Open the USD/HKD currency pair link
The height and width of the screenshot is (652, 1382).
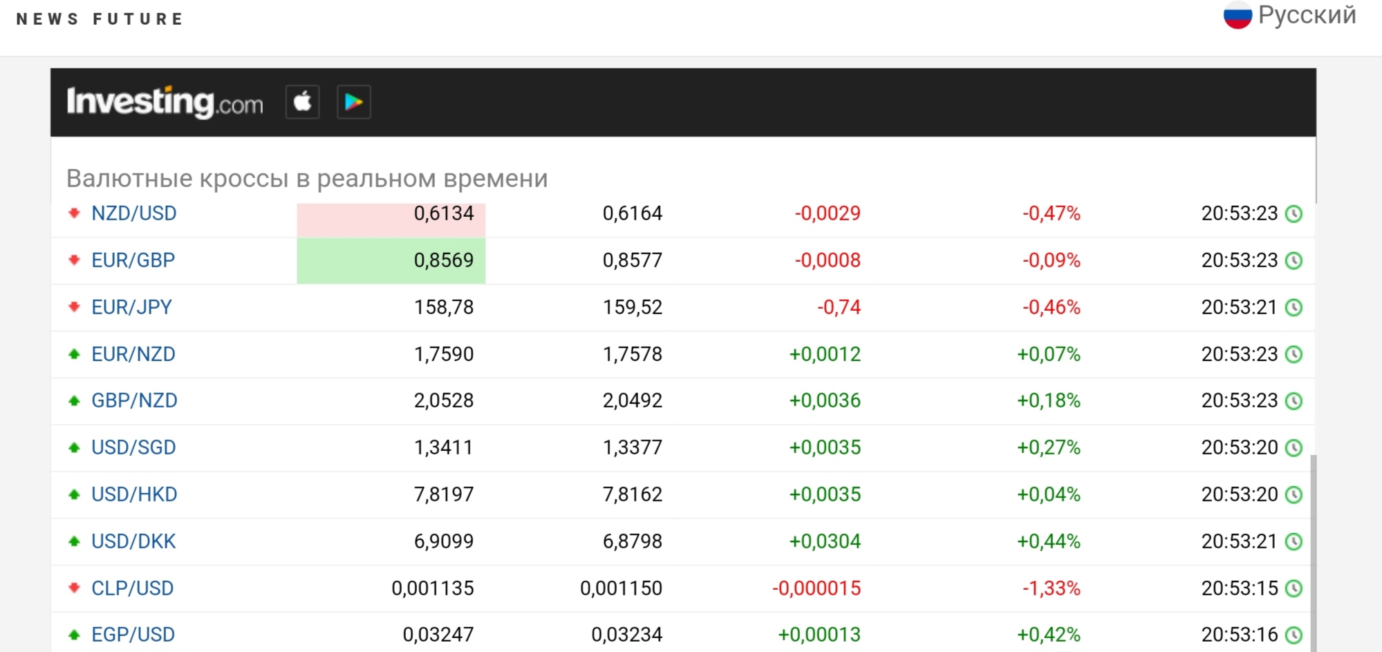click(x=135, y=495)
